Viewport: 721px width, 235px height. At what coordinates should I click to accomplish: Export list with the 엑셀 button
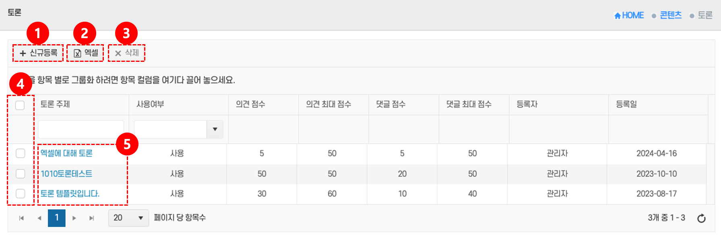click(x=86, y=53)
